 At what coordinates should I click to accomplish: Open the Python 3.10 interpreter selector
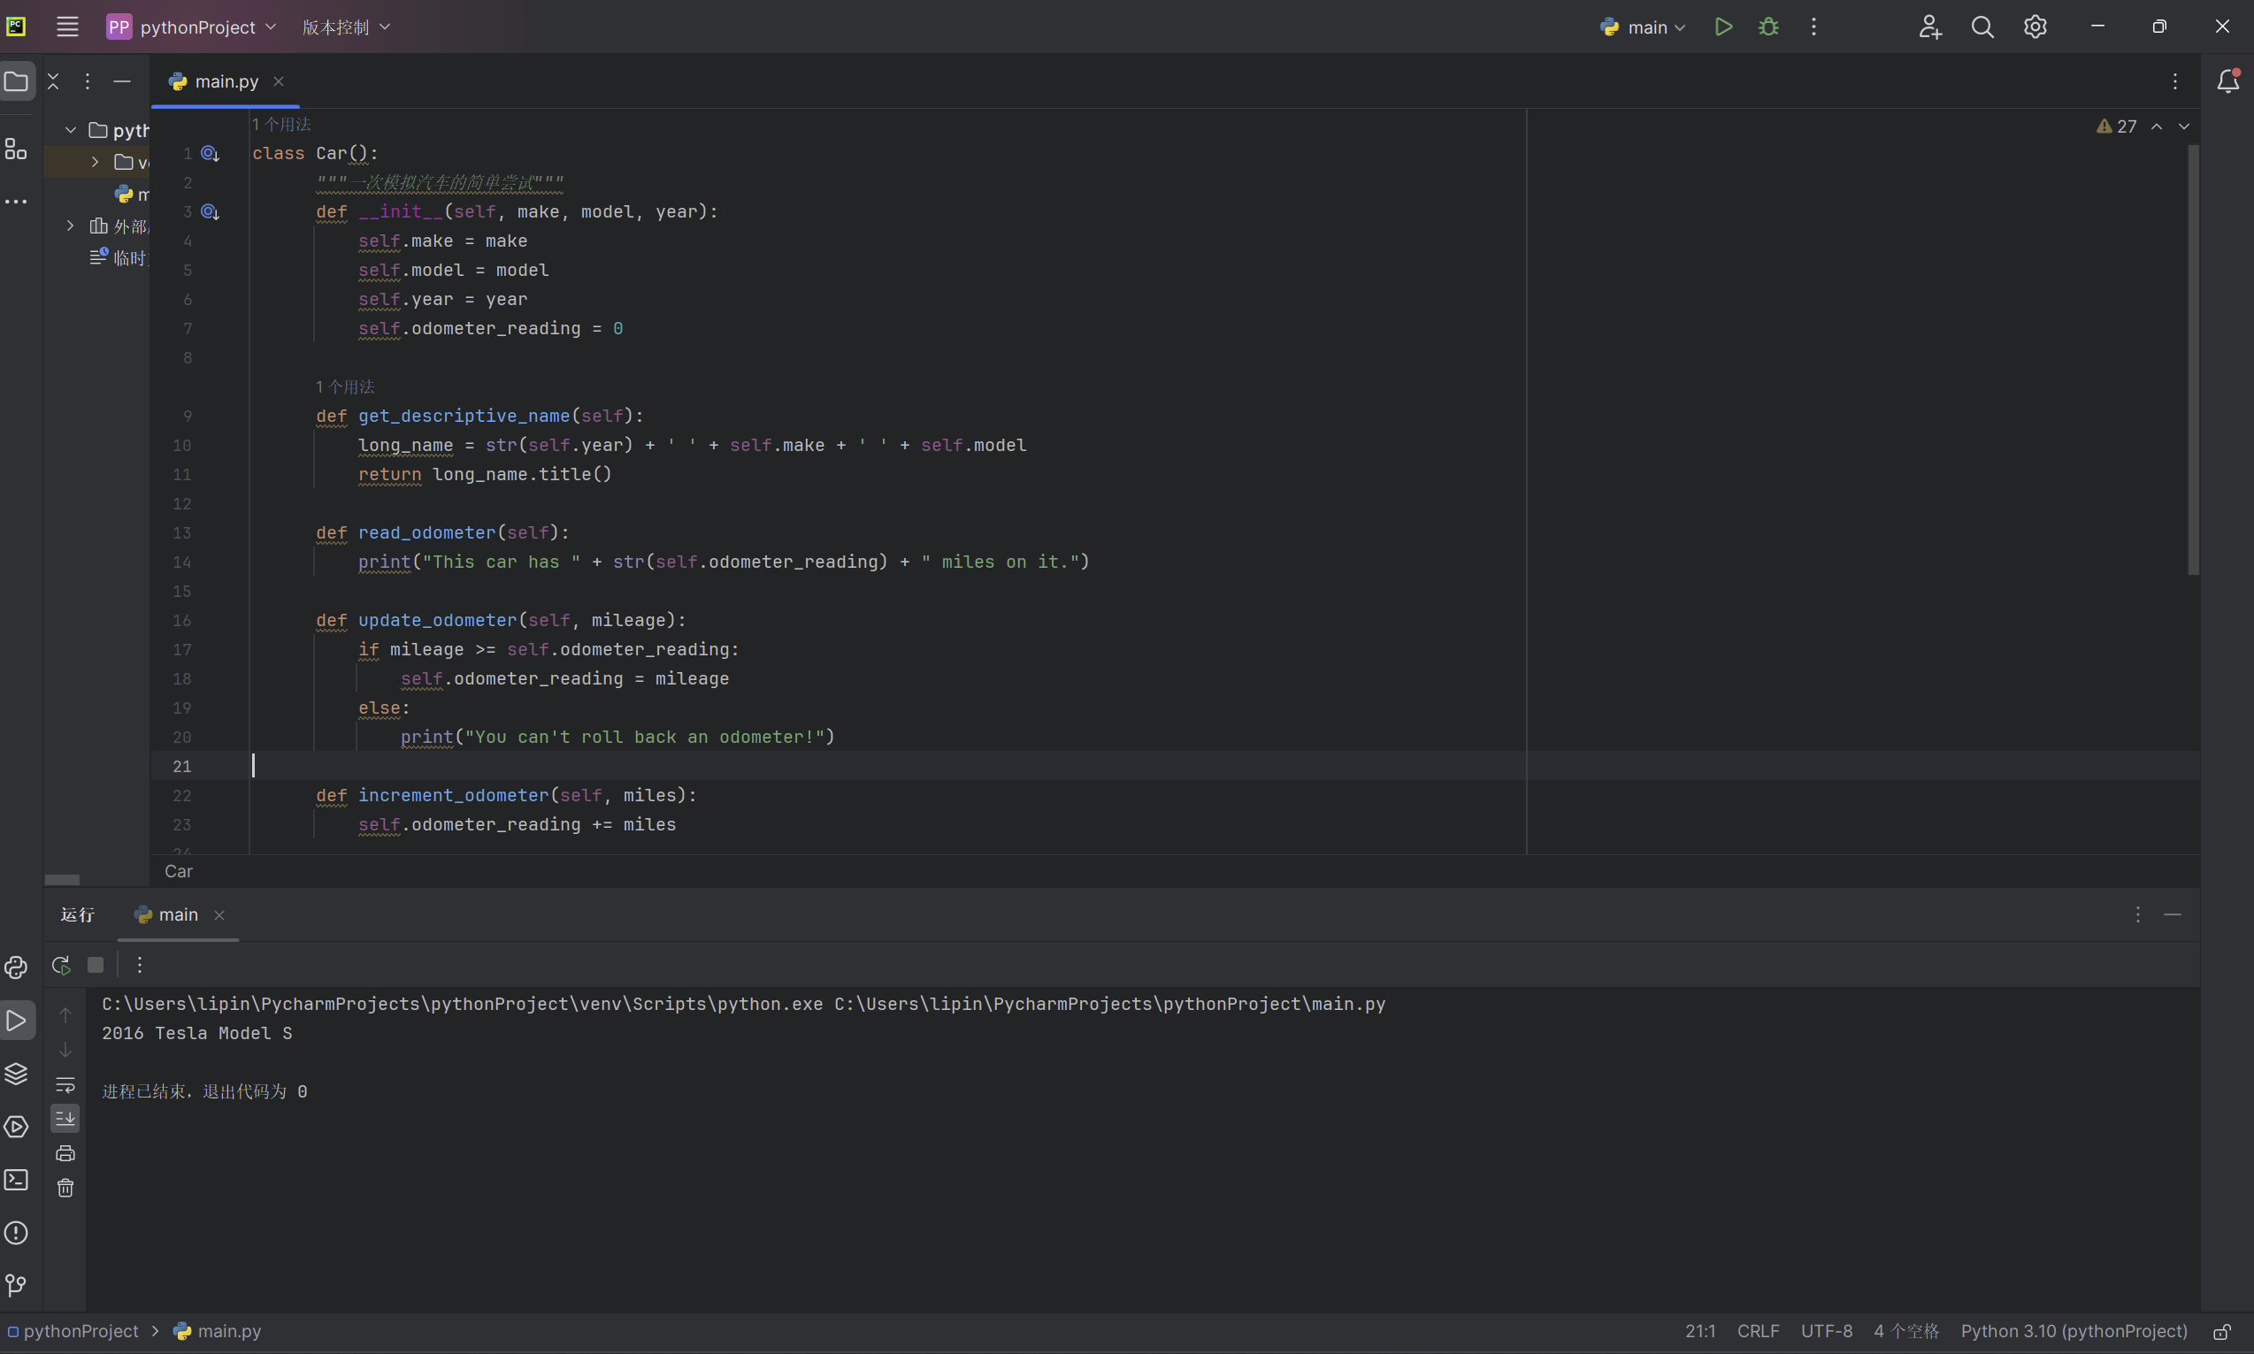[2074, 1331]
